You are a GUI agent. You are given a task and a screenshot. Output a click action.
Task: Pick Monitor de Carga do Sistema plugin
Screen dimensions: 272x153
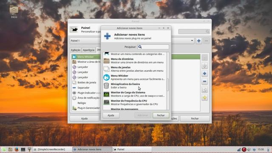134,94
